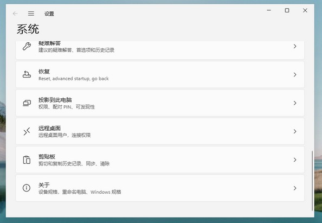Expand the 疑难解答 row chevron

pyautogui.click(x=295, y=46)
